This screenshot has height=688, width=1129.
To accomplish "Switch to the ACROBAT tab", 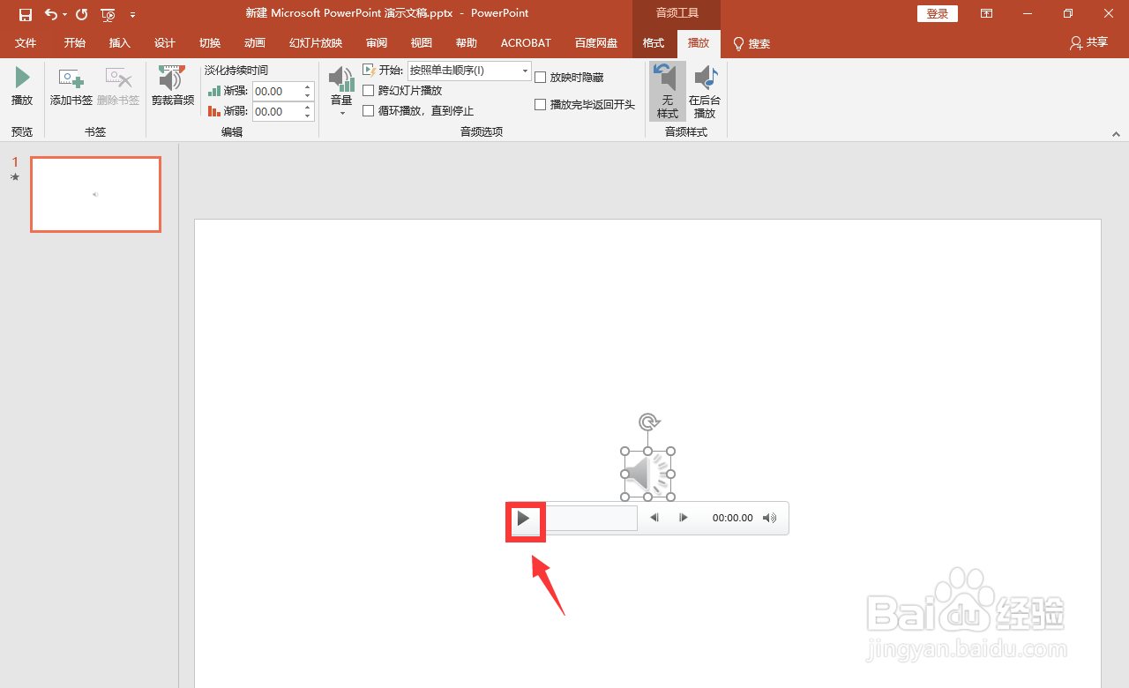I will [526, 43].
